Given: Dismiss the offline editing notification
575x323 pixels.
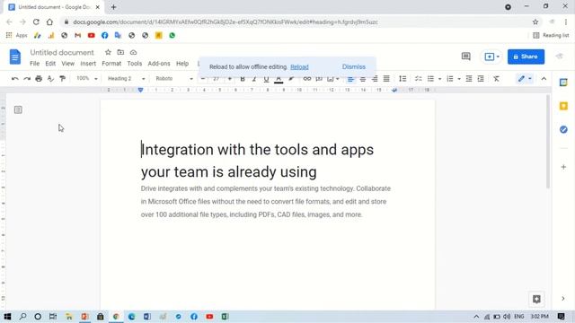Looking at the screenshot, I should (x=353, y=66).
